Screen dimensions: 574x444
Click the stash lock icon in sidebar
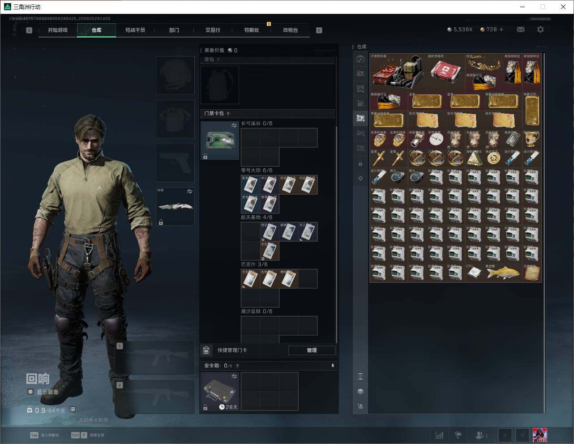click(x=360, y=163)
